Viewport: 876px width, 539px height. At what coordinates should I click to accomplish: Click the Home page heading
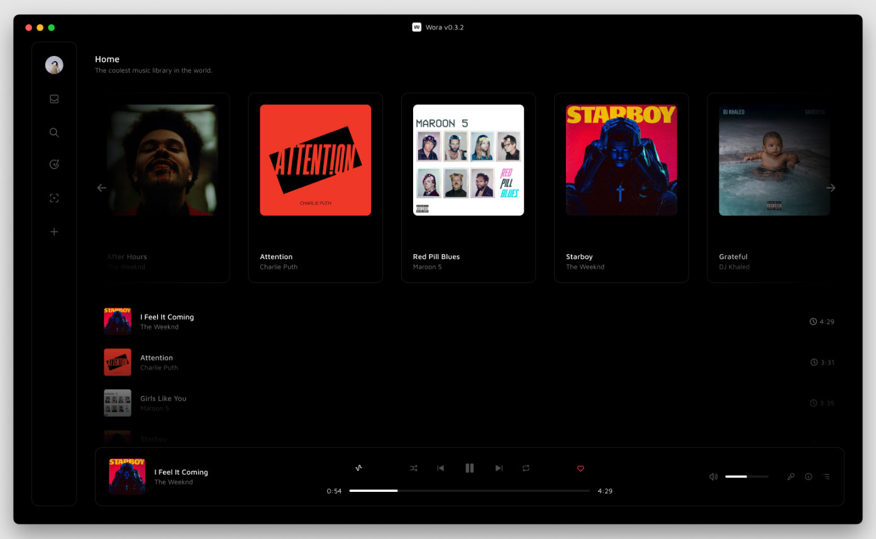click(x=107, y=59)
